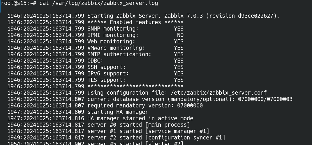Click the required mandatory version number
Image resolution: width=312 pixels, height=145 pixels.
pos(190,106)
